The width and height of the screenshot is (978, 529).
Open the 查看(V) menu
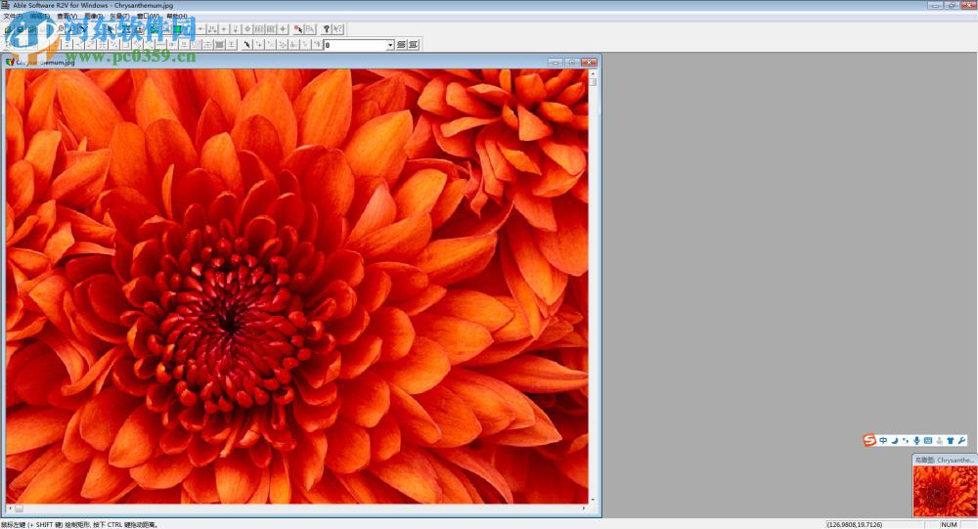tap(67, 17)
